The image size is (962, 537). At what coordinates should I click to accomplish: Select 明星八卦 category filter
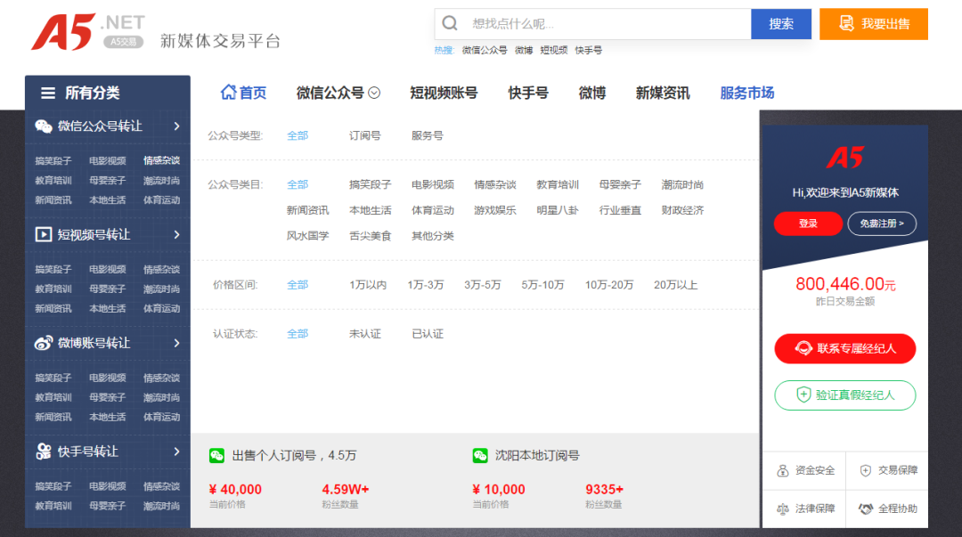tap(557, 210)
